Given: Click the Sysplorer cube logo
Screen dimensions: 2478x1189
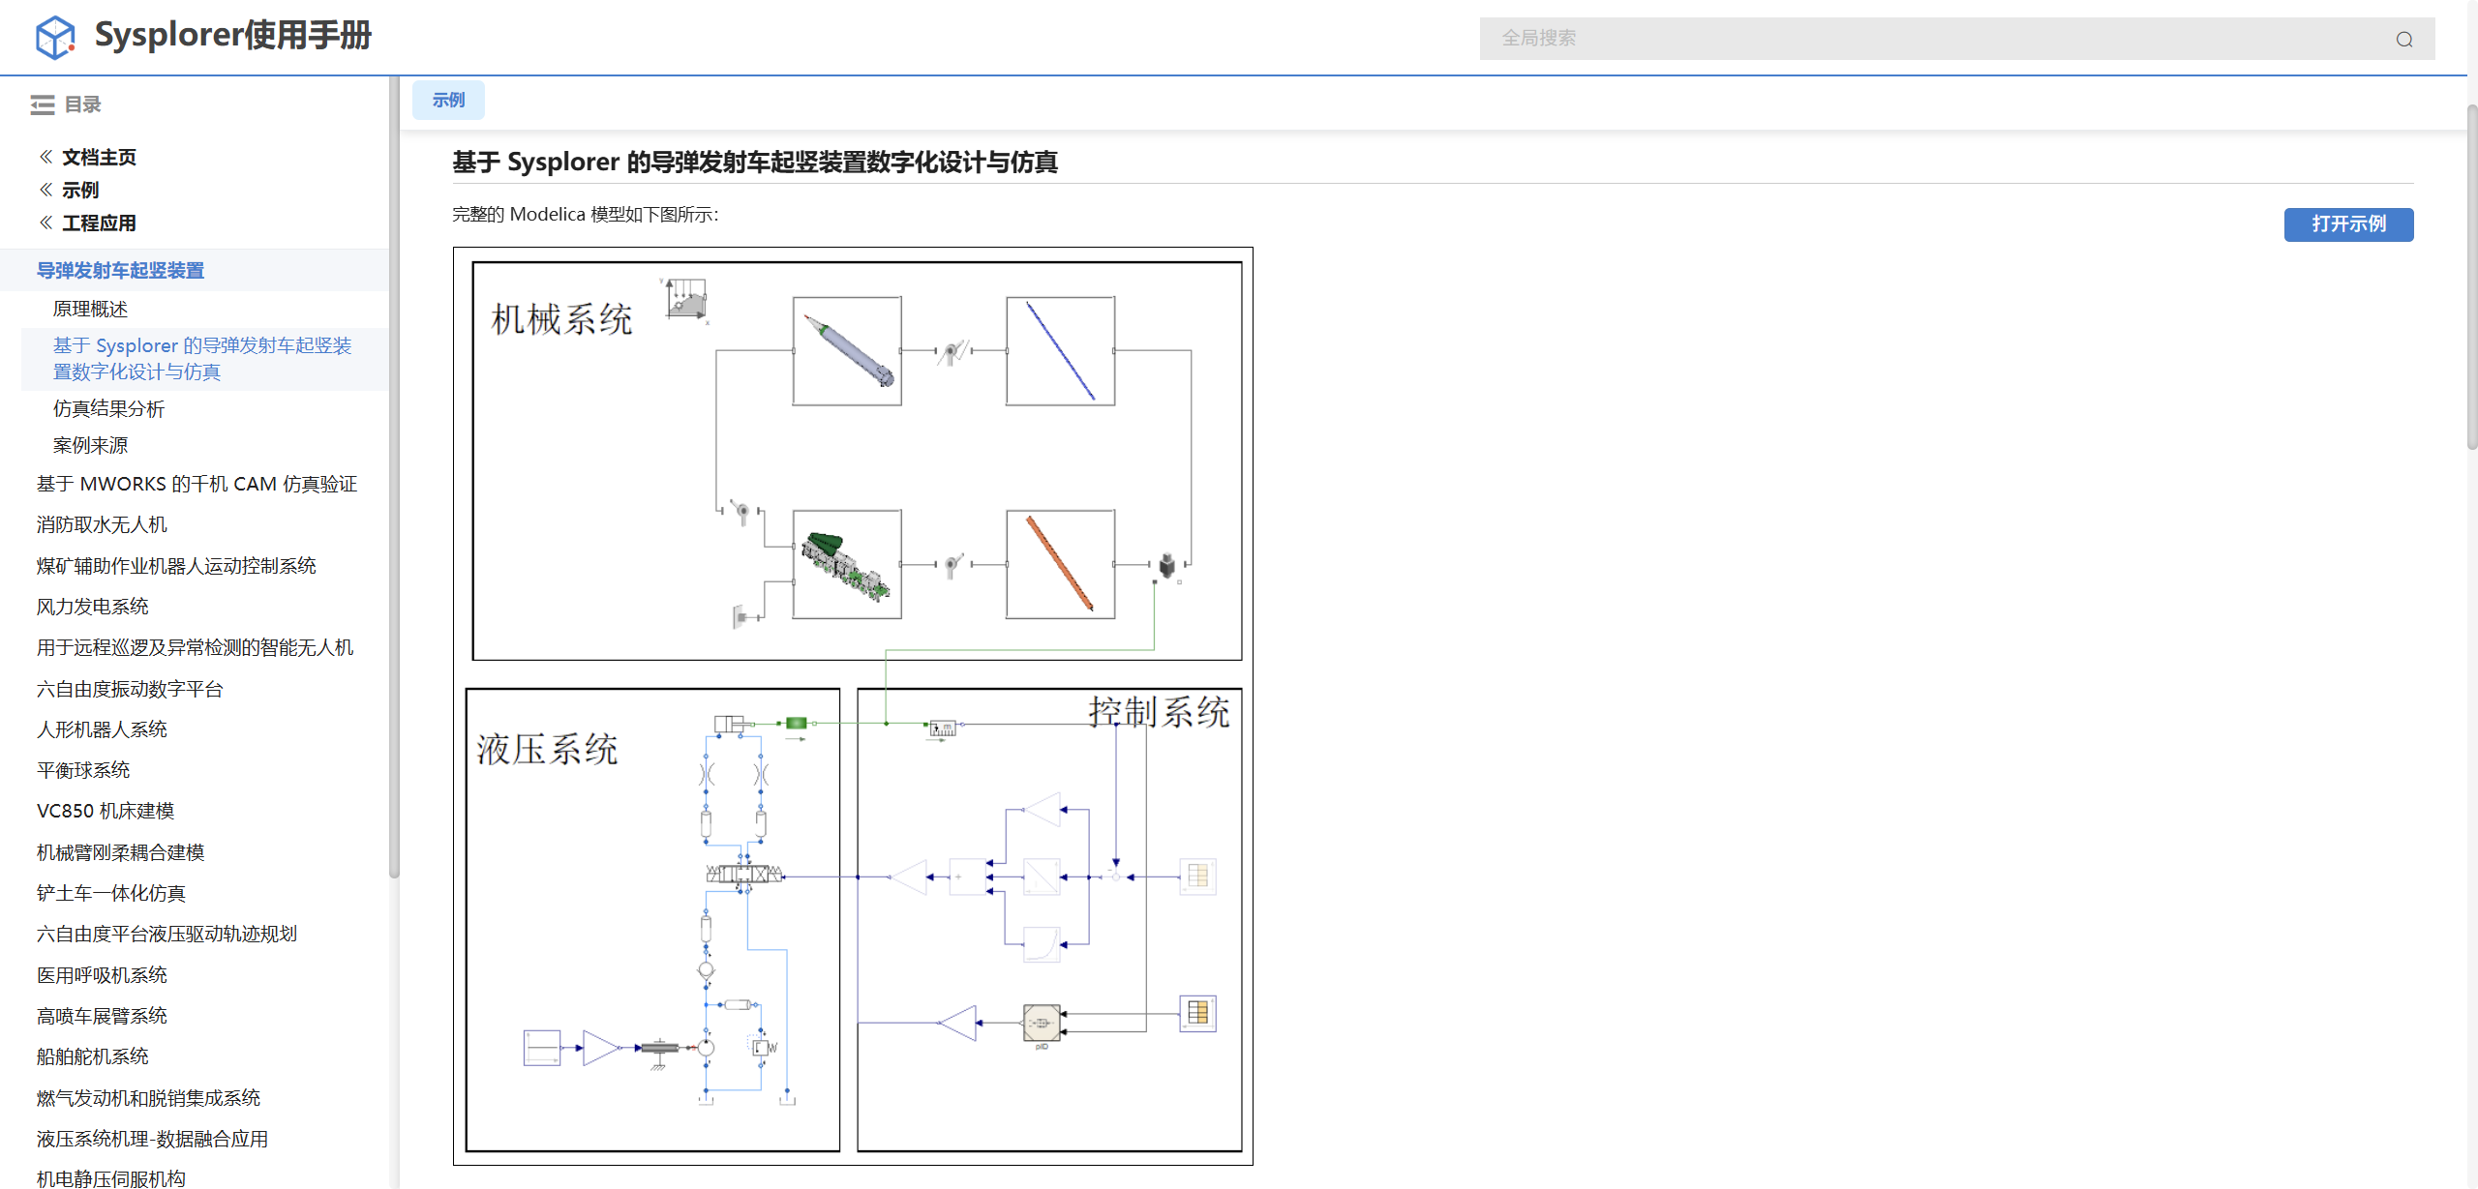Looking at the screenshot, I should click(x=55, y=37).
